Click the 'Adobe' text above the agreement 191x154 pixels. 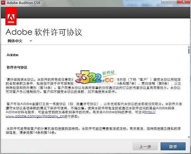point(12,55)
